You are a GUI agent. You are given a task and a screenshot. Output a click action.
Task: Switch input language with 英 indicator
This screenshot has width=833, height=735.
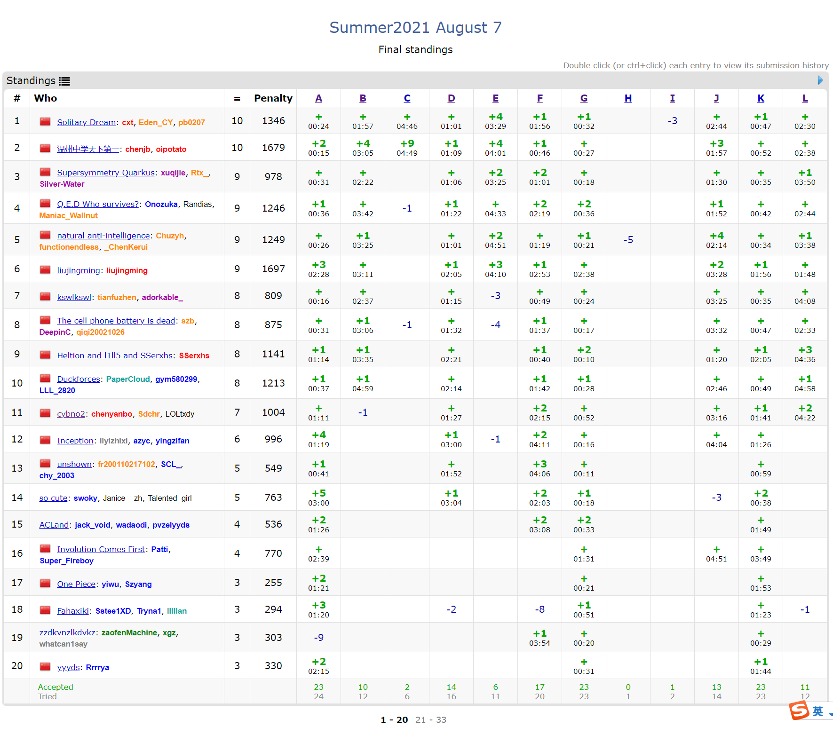click(x=818, y=711)
